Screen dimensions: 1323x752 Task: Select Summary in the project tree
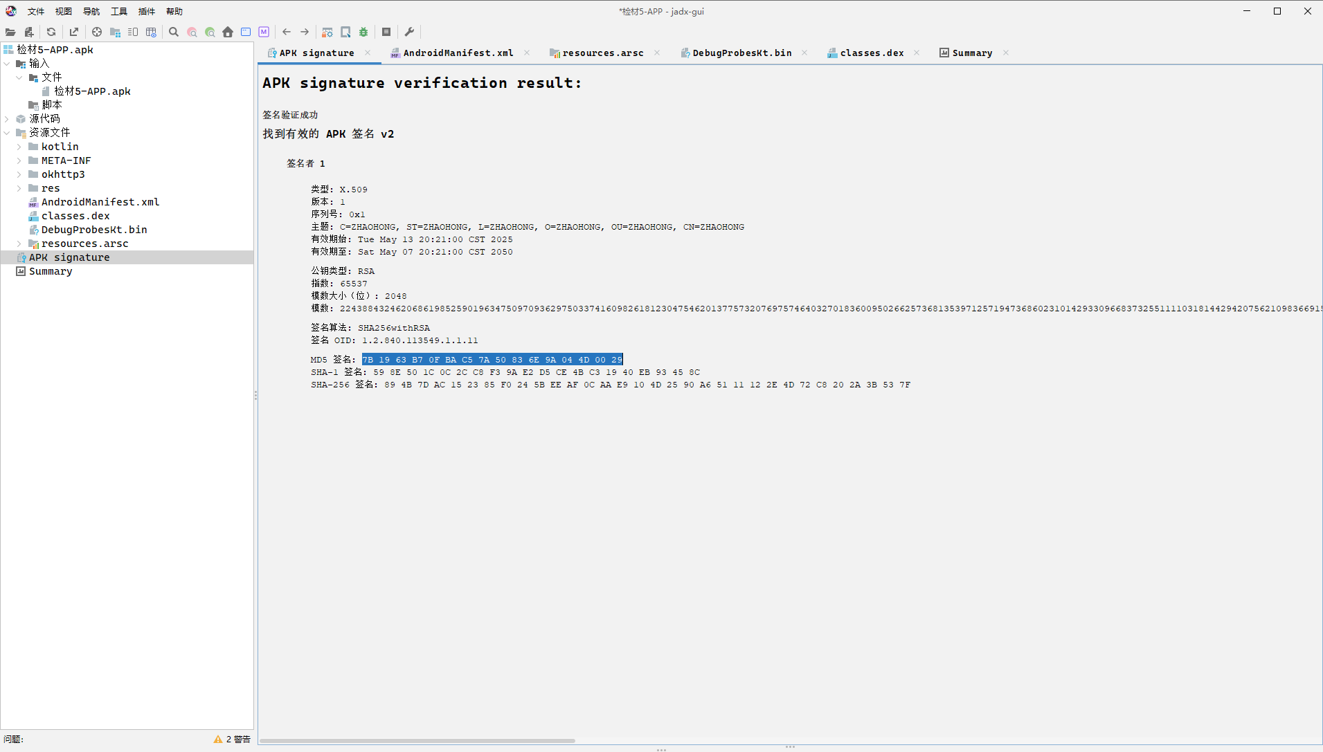(x=50, y=271)
